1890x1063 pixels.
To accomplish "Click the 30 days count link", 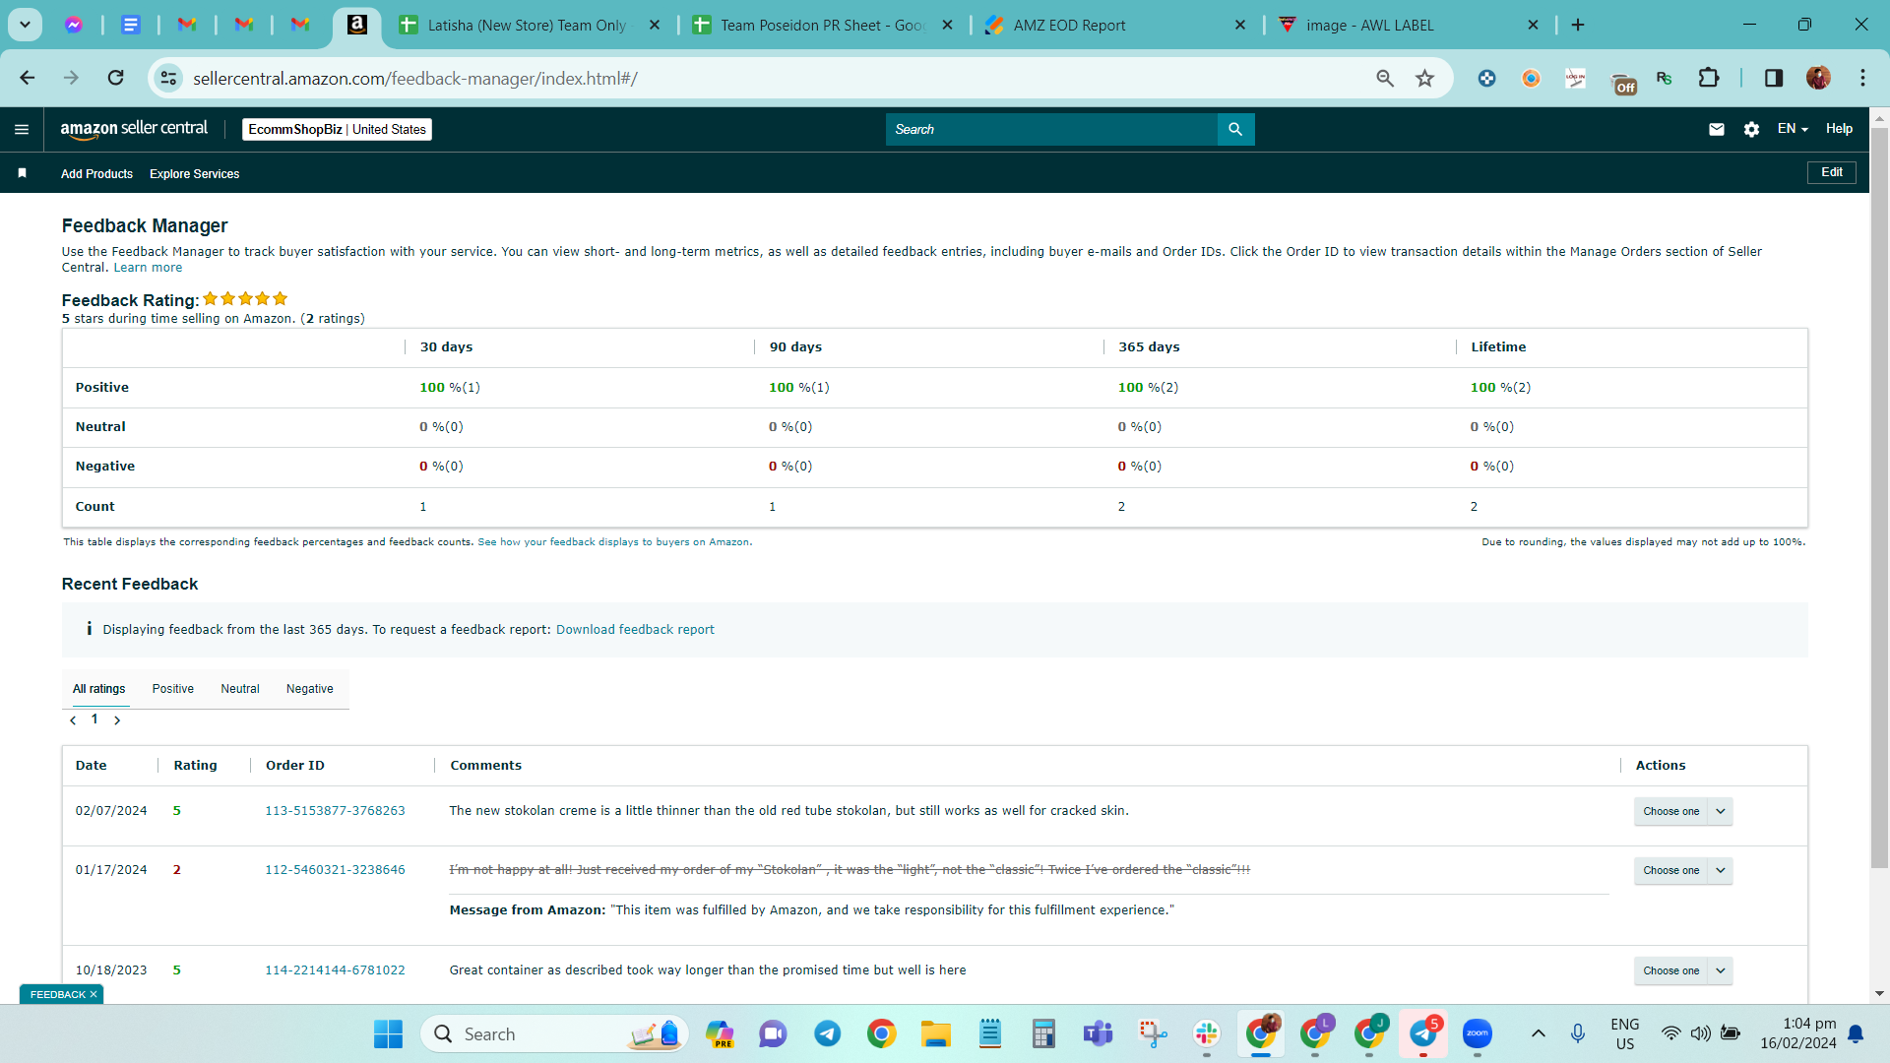I will point(423,507).
